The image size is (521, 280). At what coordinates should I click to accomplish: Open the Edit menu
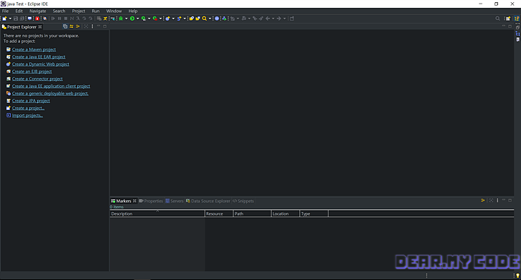click(x=19, y=11)
